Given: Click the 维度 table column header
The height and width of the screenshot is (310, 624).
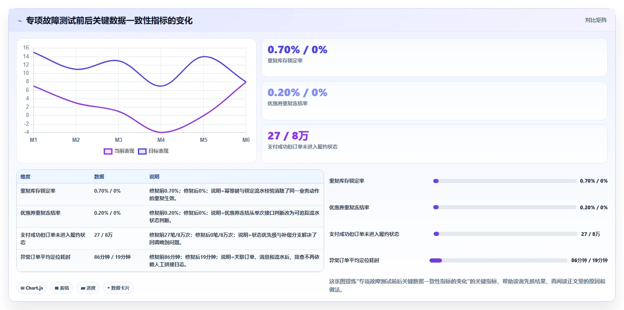Looking at the screenshot, I should pos(25,177).
